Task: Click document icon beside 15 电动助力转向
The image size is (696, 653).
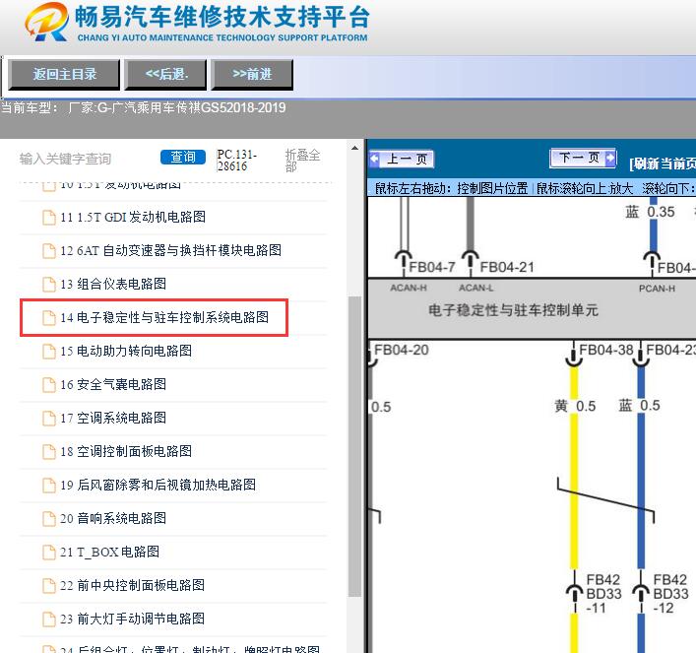Action: 49,352
